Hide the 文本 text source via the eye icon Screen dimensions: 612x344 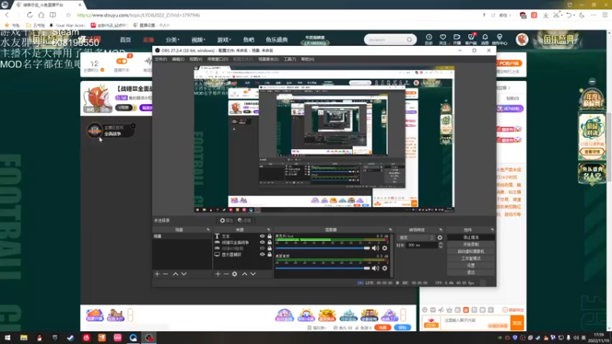(262, 236)
